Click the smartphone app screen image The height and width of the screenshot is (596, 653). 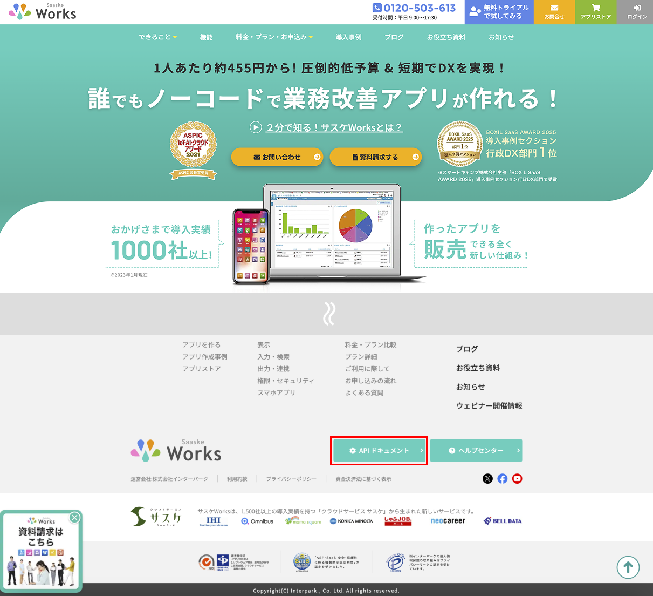[x=251, y=246]
